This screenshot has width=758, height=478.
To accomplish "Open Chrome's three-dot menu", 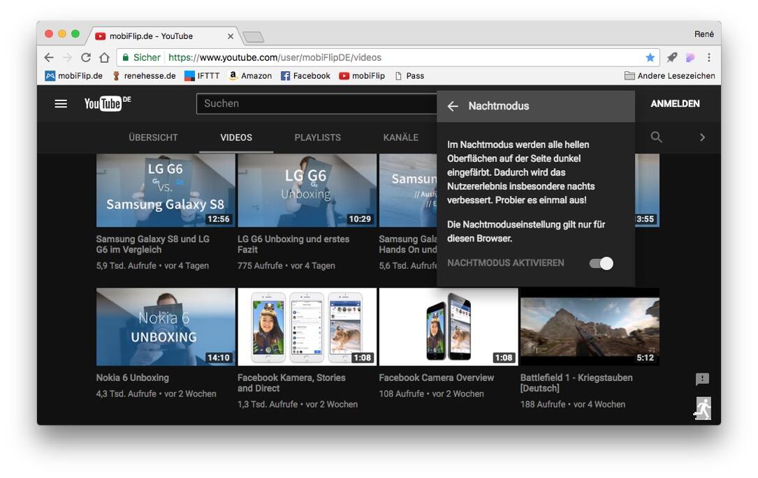I will [708, 57].
